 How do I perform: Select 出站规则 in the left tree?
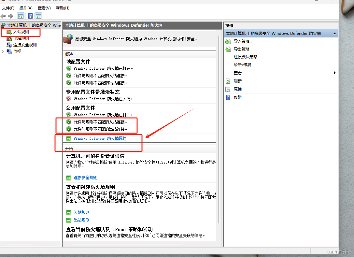coord(21,38)
